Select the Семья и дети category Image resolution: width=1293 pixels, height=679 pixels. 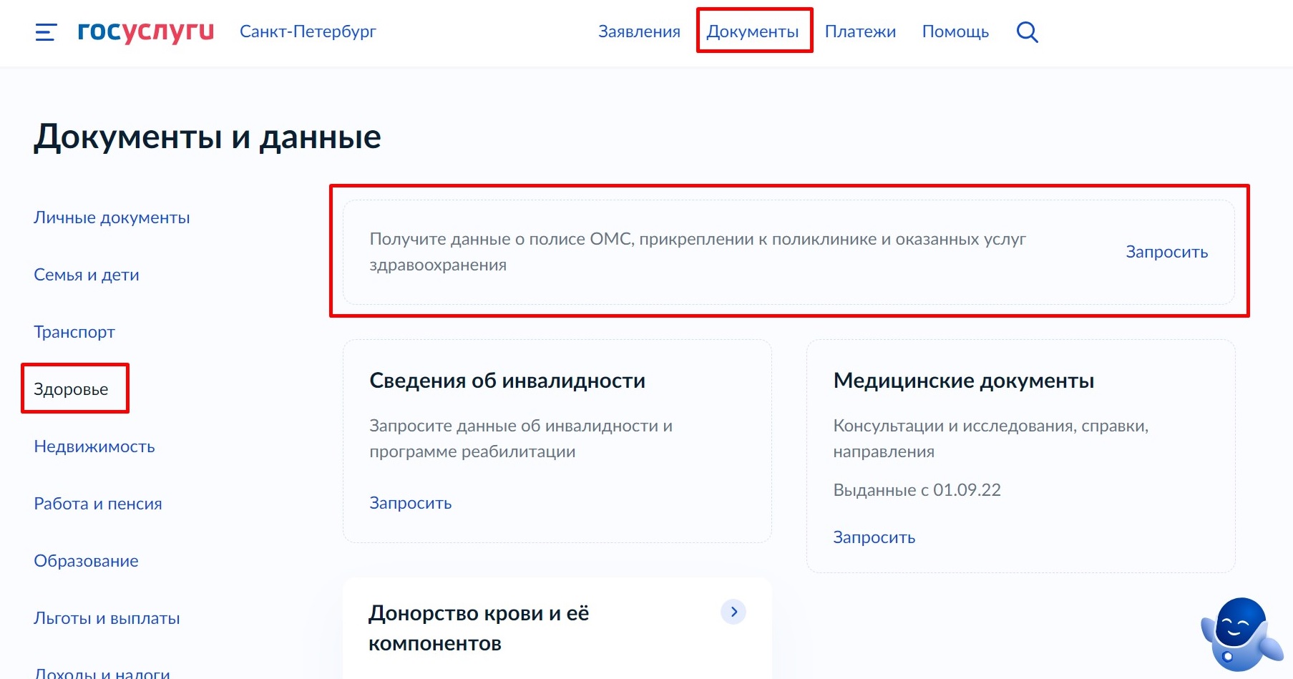tap(86, 274)
